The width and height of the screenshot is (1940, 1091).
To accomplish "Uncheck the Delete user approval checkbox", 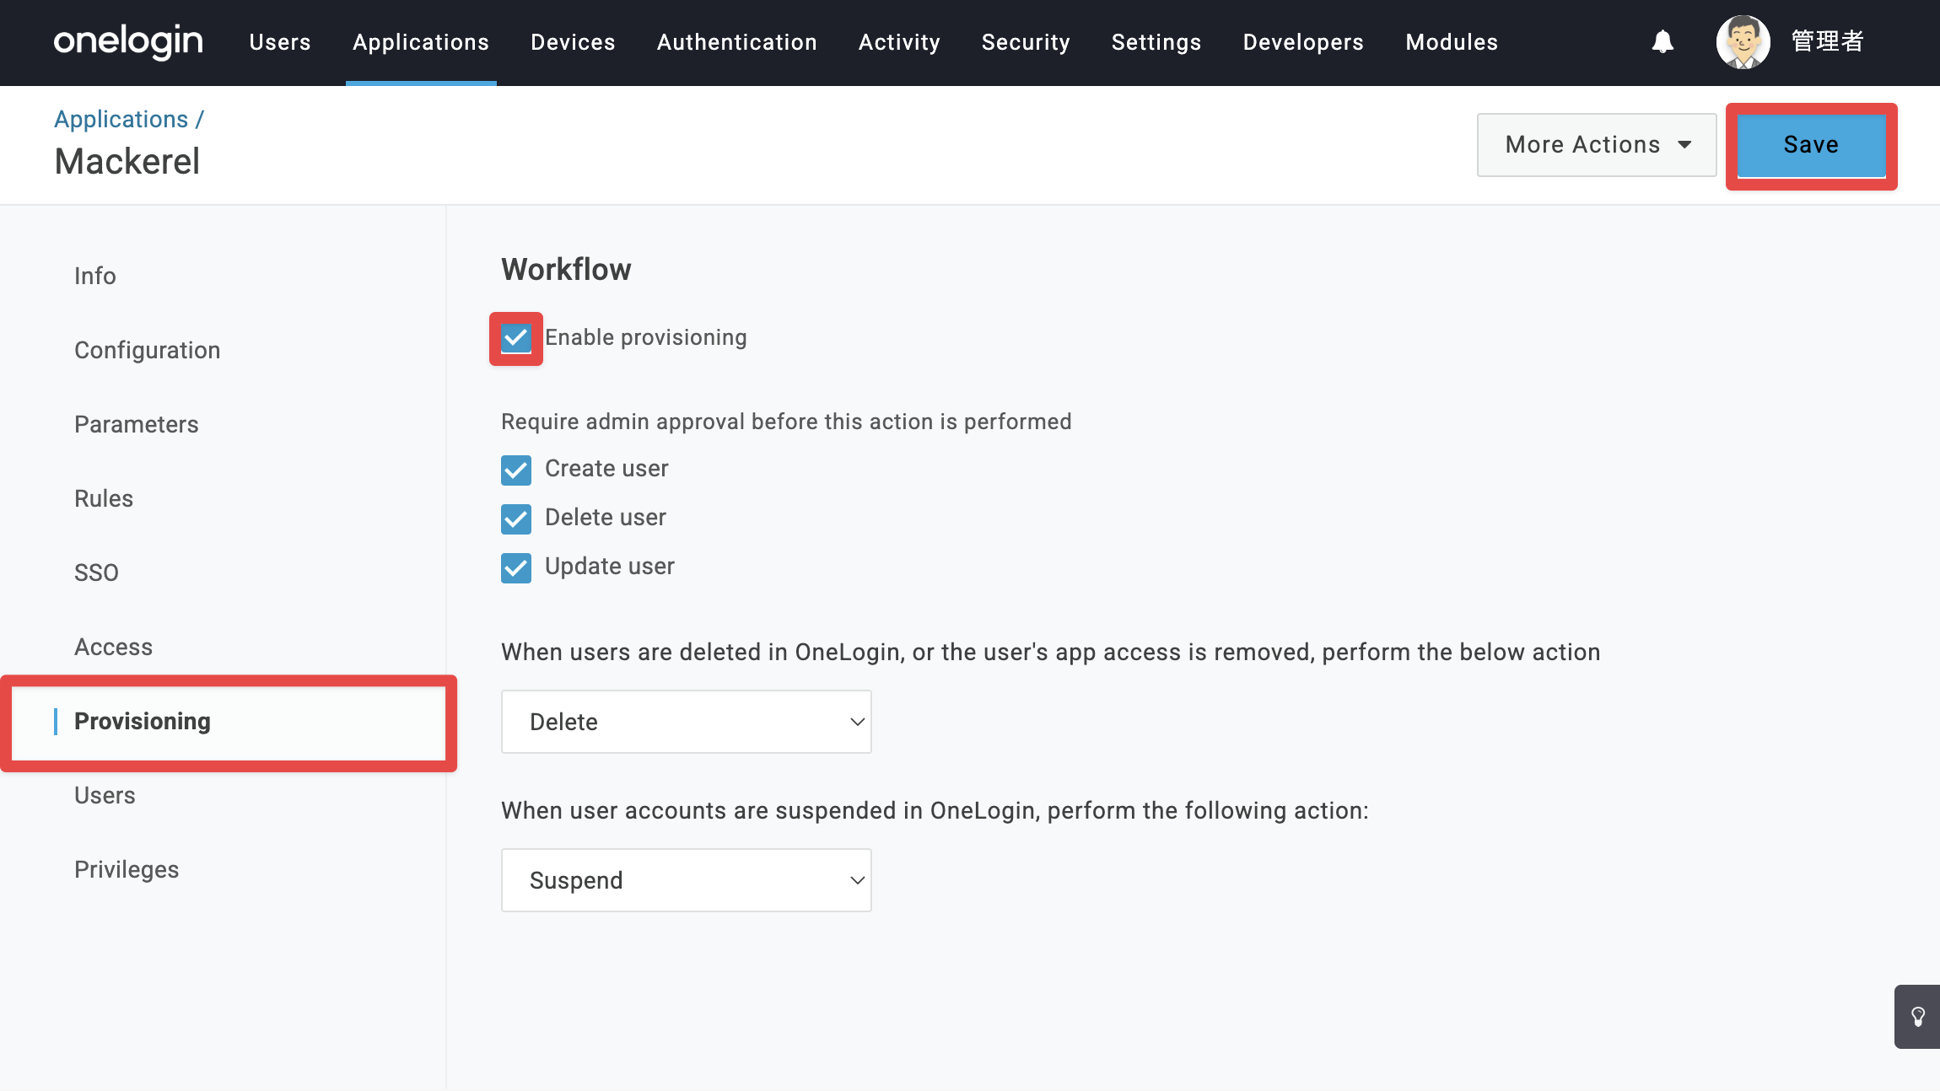I will click(516, 519).
